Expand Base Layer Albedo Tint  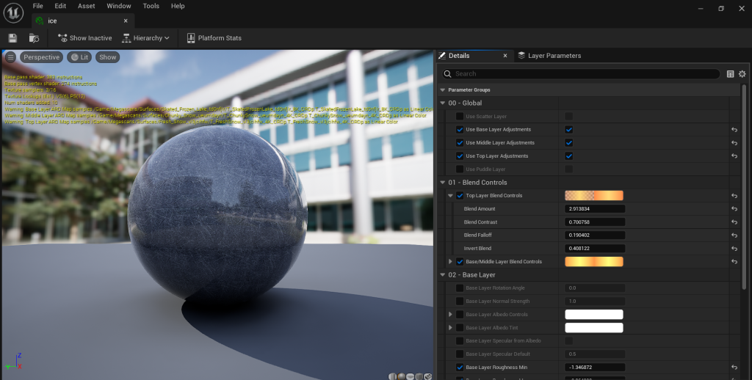[450, 328]
